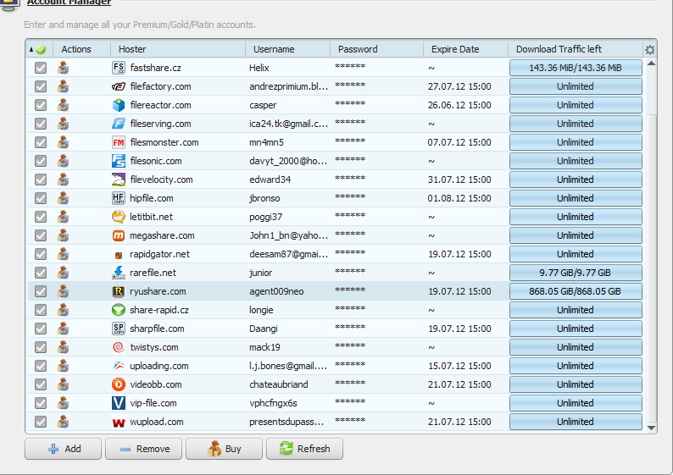Click the password field for filereactor.com
Viewport: 673px width, 475px height.
click(x=376, y=105)
